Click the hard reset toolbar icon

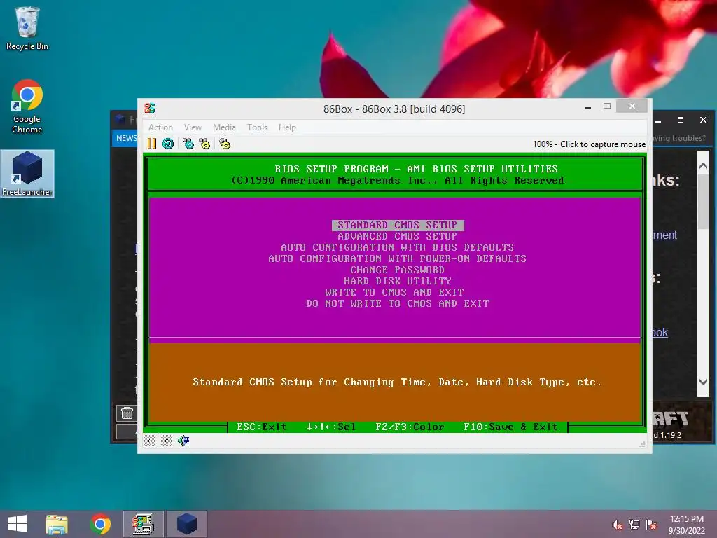pyautogui.click(x=168, y=144)
